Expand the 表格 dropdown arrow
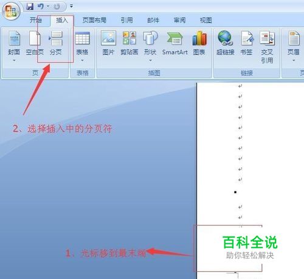304x279 pixels. click(x=82, y=60)
